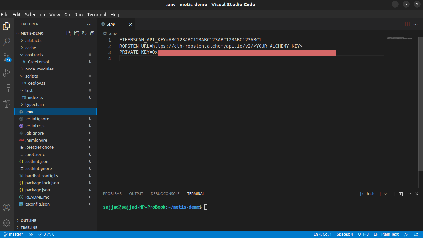Viewport: 423px width, 238px height.
Task: Switch to the PROBLEMS tab
Action: click(112, 194)
